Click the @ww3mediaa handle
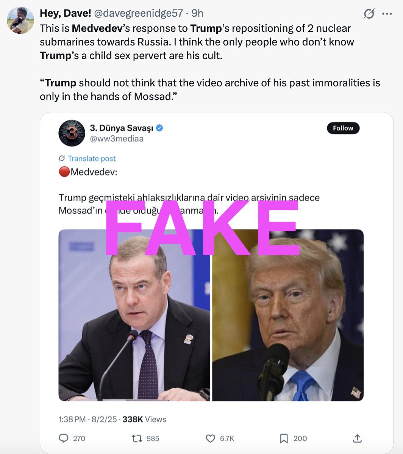The height and width of the screenshot is (454, 403). pos(117,139)
